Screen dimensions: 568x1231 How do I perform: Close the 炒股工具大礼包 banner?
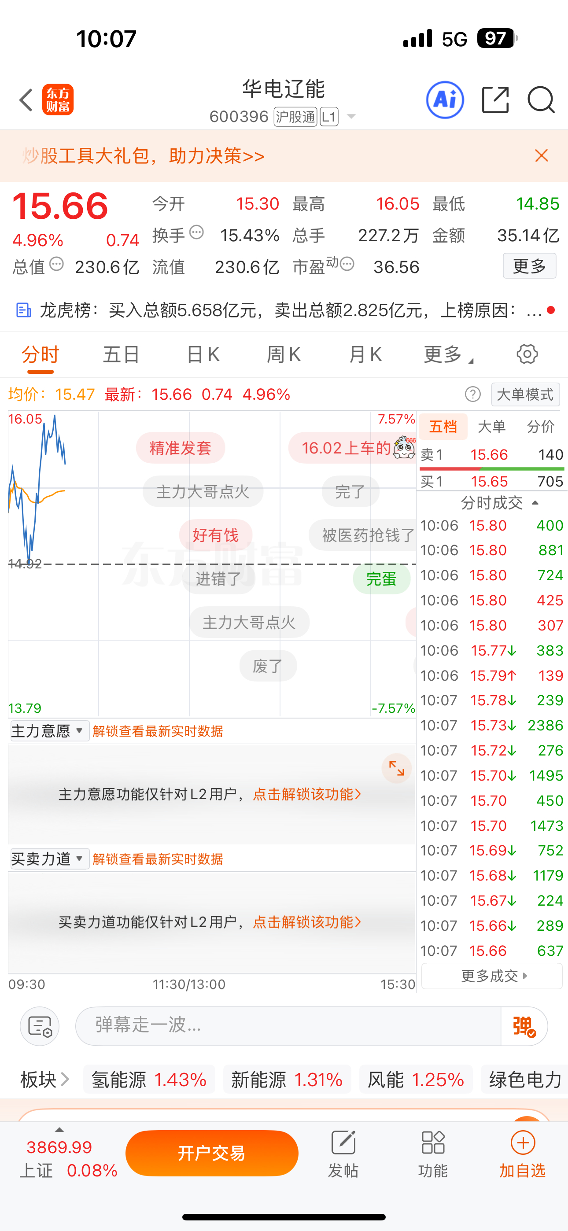pos(541,155)
